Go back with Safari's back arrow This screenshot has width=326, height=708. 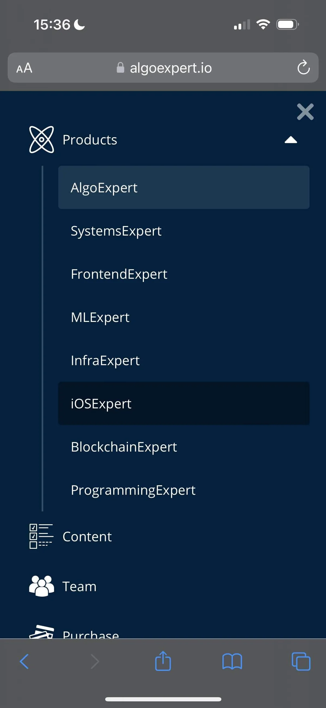(x=24, y=661)
